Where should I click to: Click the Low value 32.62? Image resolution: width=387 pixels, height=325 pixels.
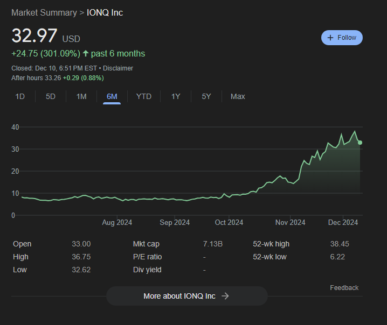tap(81, 270)
